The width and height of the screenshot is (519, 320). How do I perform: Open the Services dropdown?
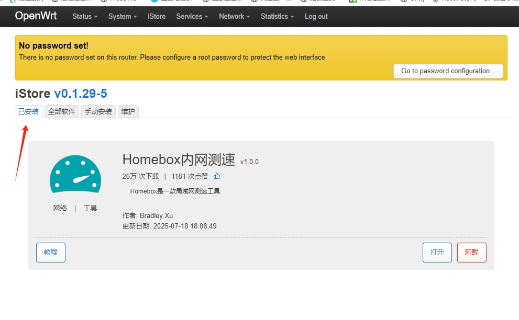tap(192, 16)
